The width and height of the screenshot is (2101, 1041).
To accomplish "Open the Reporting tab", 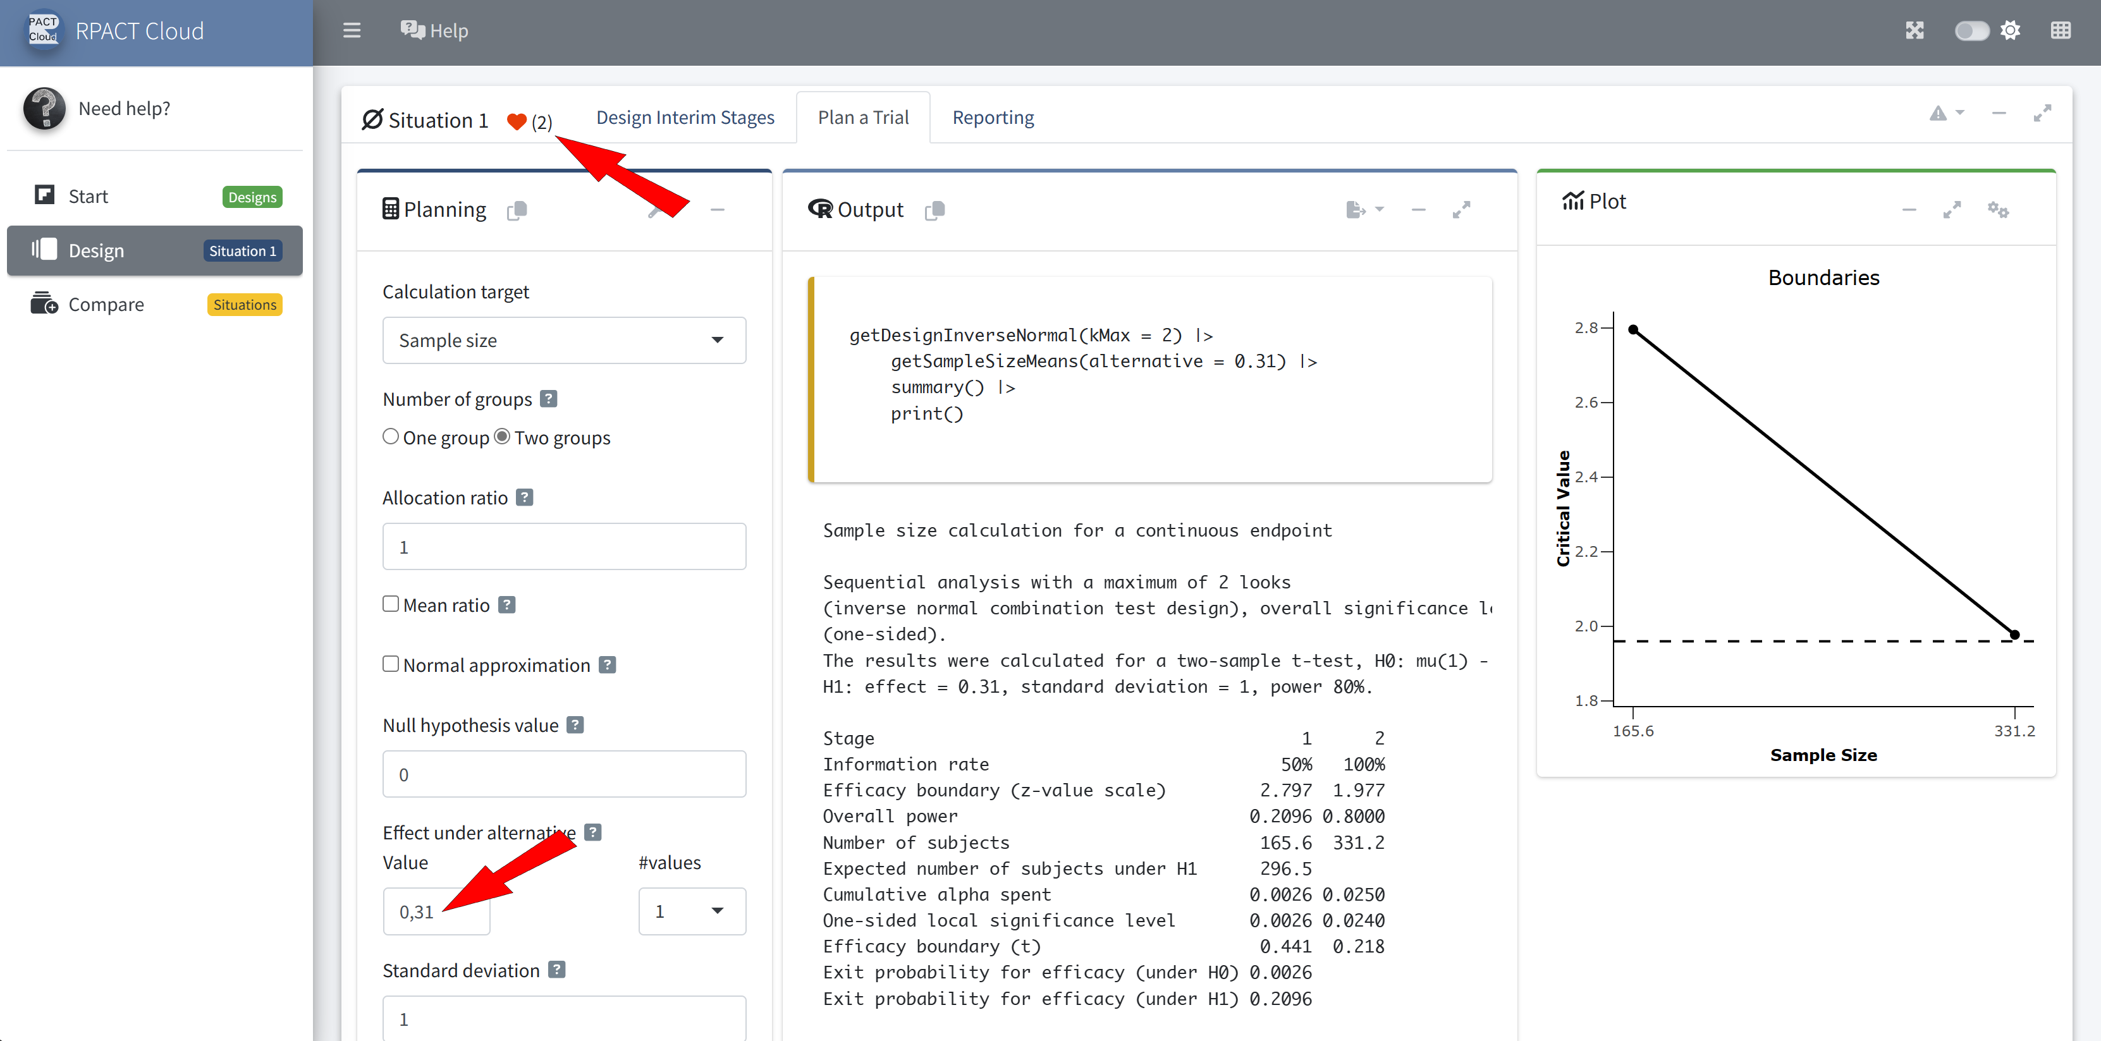I will click(x=993, y=118).
